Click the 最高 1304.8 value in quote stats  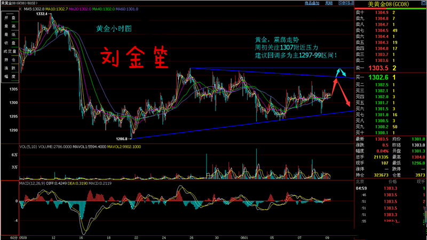418,157
